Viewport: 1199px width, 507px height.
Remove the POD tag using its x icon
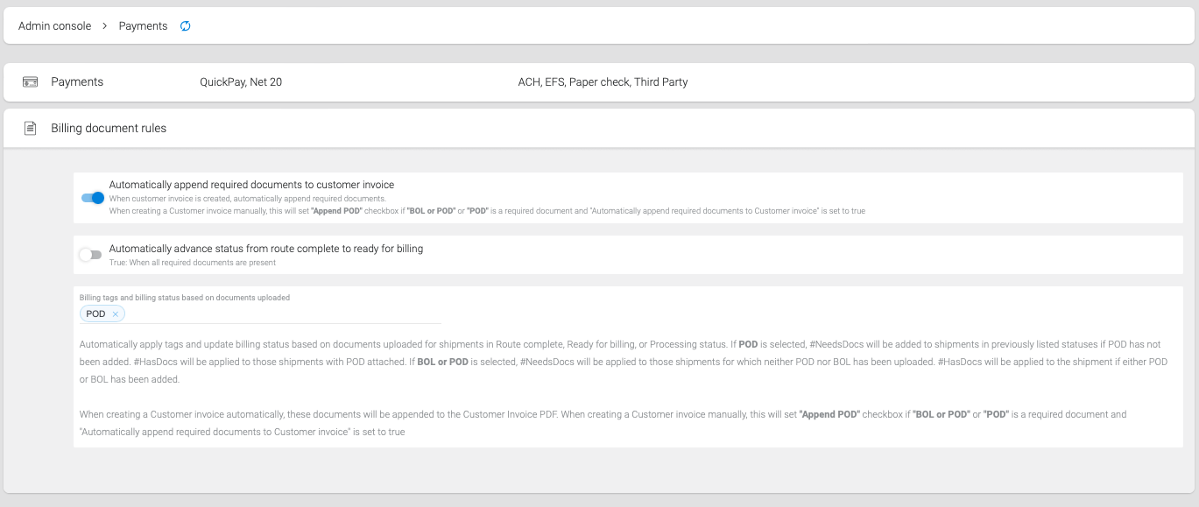(116, 314)
